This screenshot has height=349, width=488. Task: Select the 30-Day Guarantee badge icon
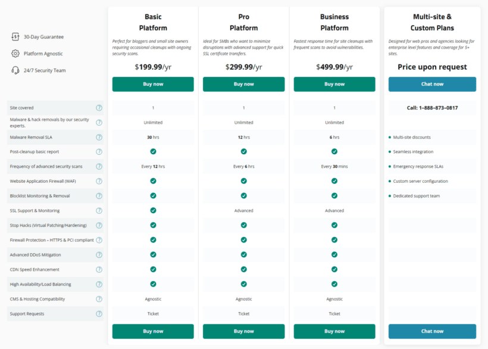[x=14, y=36]
